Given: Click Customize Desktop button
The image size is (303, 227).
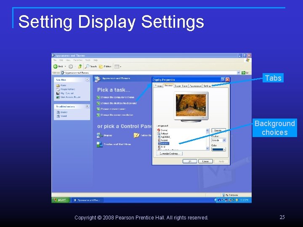Looking at the screenshot, I should (x=170, y=154).
